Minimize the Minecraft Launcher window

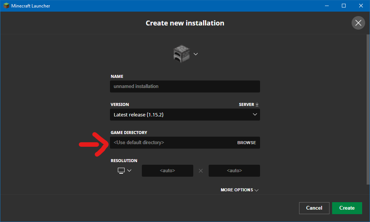point(327,6)
